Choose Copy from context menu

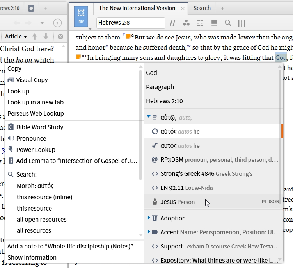click(x=14, y=69)
